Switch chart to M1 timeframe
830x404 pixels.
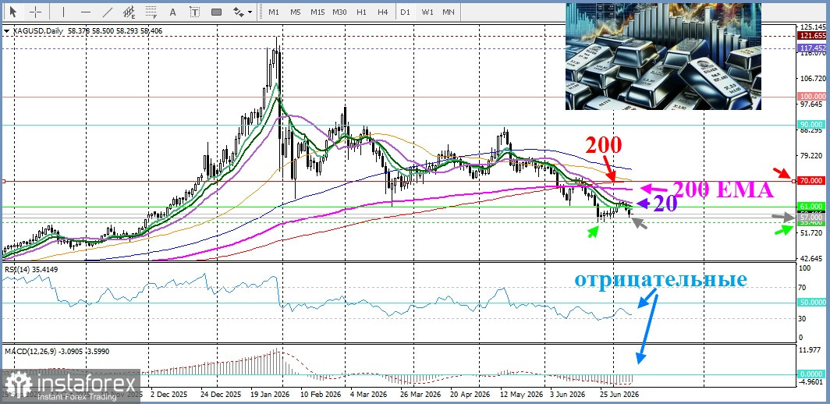(x=274, y=12)
